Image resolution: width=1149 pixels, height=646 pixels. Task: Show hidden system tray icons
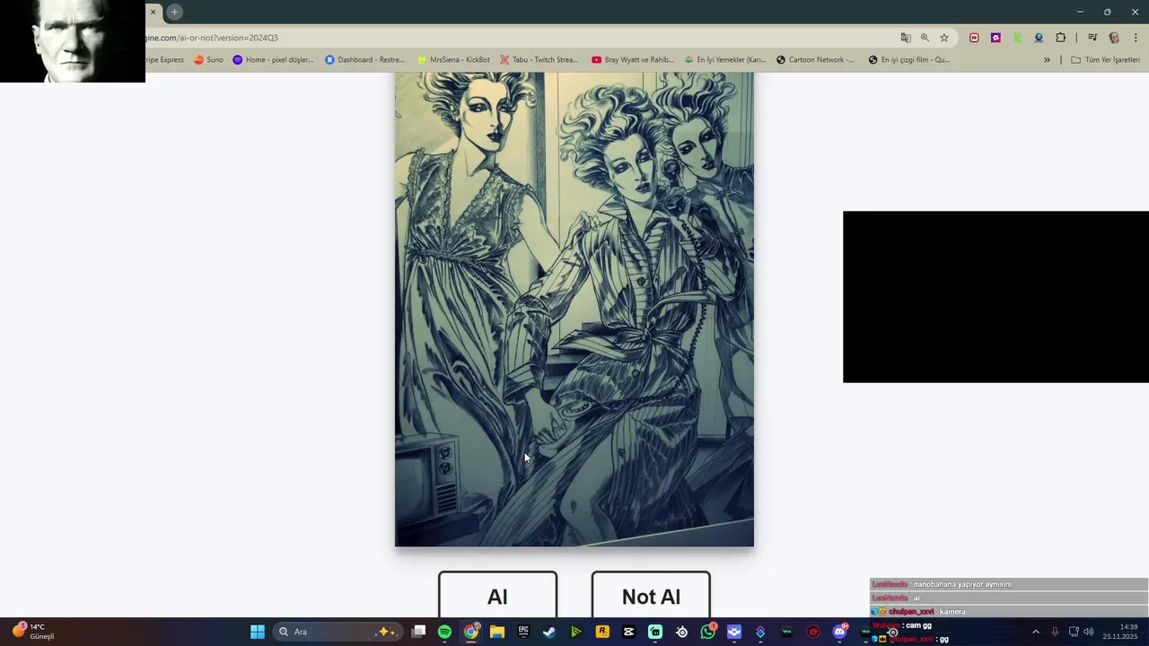[x=1035, y=632]
